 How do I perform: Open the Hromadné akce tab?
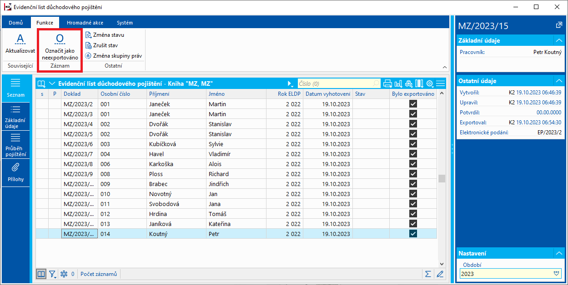[x=85, y=22]
